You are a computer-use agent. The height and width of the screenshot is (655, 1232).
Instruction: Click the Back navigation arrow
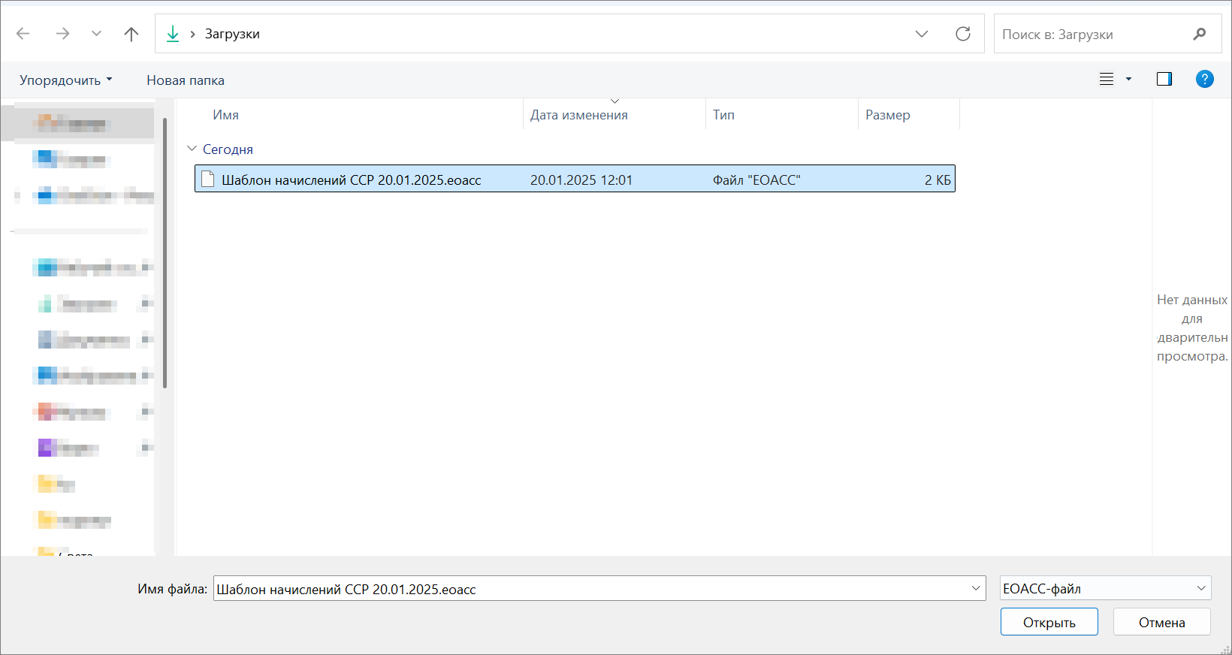23,34
